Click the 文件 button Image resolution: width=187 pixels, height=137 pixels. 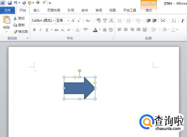pos(7,10)
